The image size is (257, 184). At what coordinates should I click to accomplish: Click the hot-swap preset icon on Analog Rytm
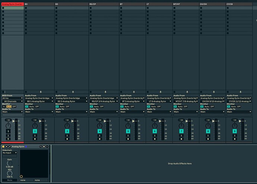coord(41,146)
